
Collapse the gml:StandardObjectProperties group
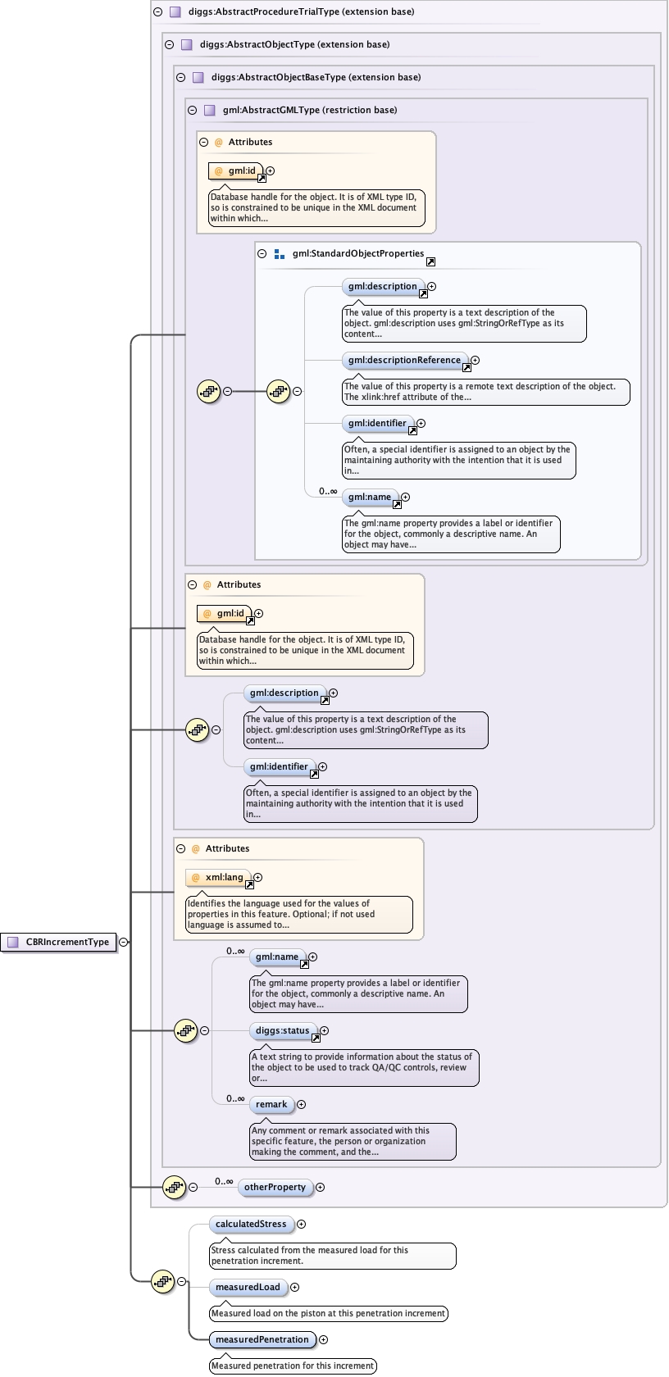(x=262, y=254)
